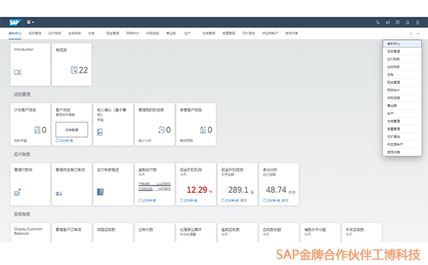Choose 采购流程 in the overflow dropdown list

coord(402,98)
